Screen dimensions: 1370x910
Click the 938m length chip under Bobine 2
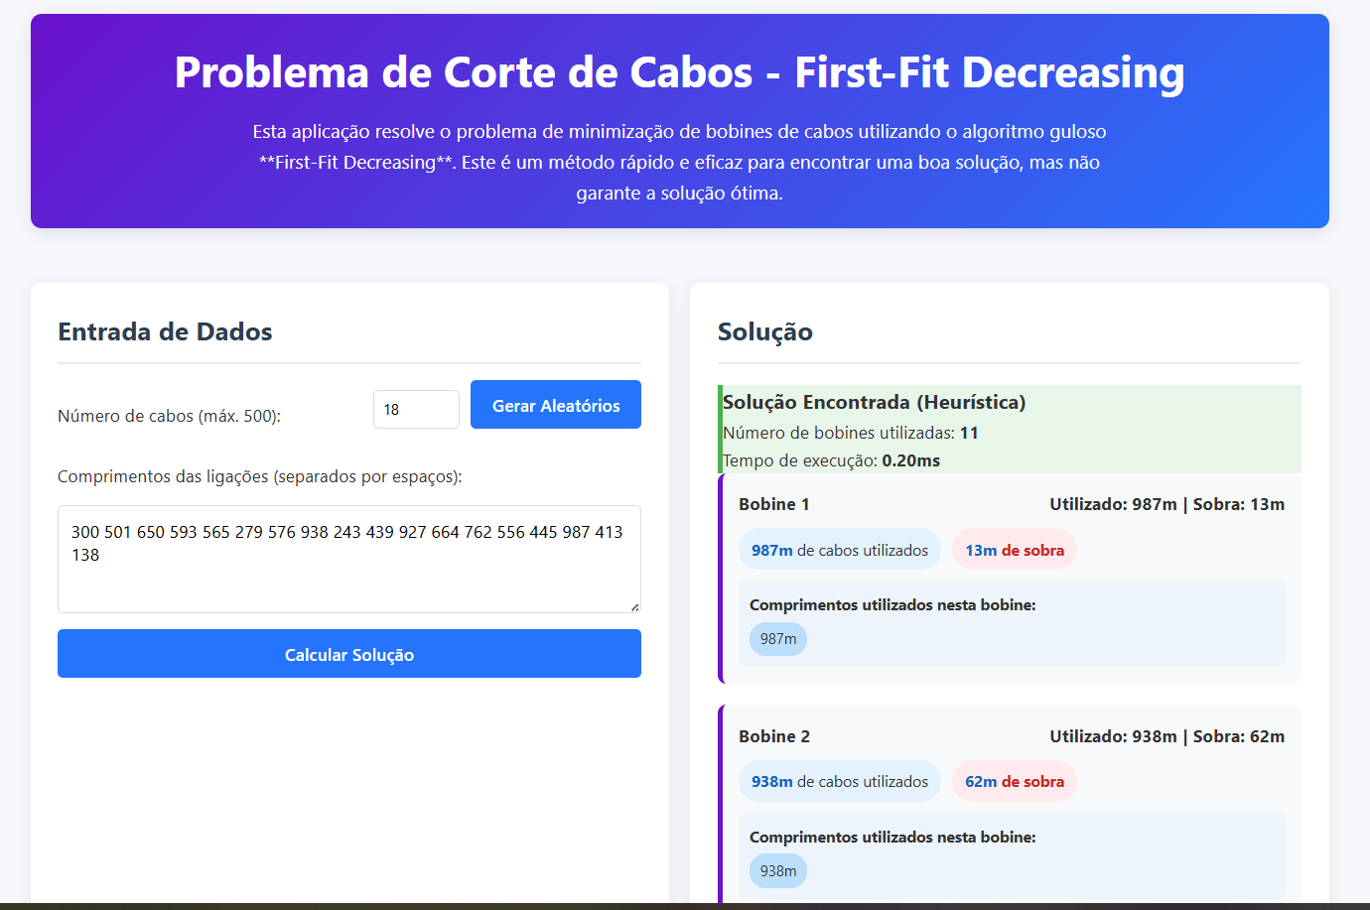777,870
